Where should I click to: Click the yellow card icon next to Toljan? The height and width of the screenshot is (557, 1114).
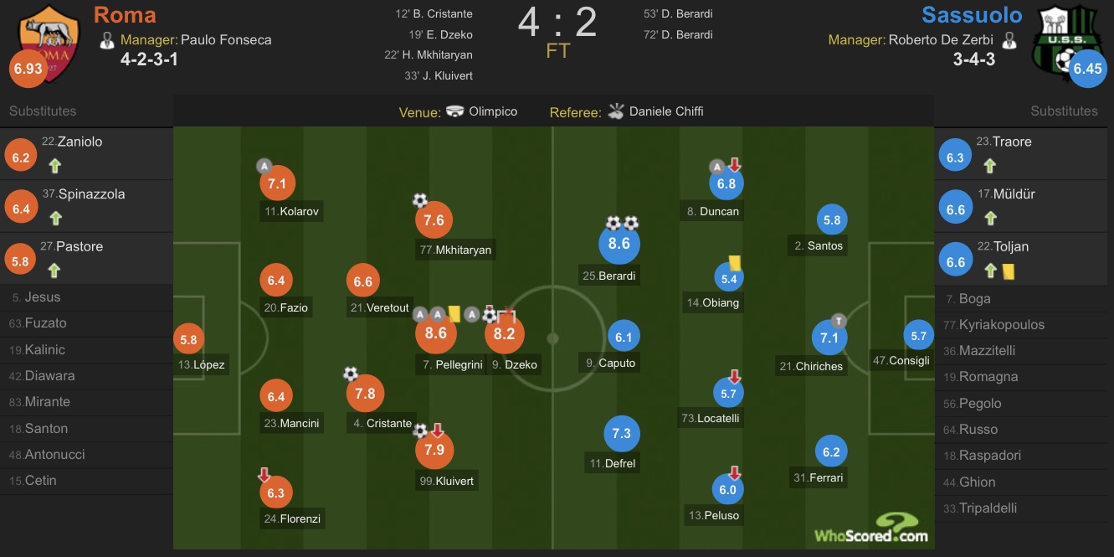coord(1009,271)
